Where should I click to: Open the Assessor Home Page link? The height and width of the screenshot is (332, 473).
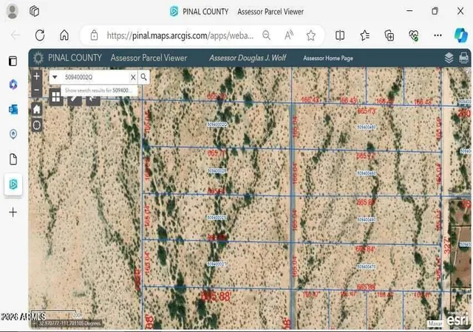pos(328,58)
